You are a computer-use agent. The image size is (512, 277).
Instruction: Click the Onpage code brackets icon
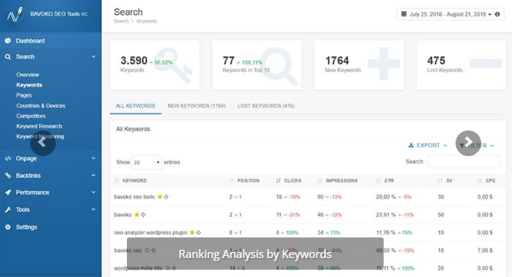point(8,158)
